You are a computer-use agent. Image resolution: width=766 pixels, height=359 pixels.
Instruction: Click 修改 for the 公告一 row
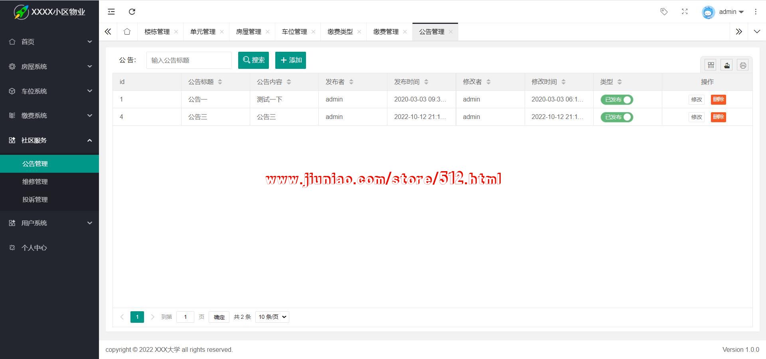pyautogui.click(x=697, y=100)
